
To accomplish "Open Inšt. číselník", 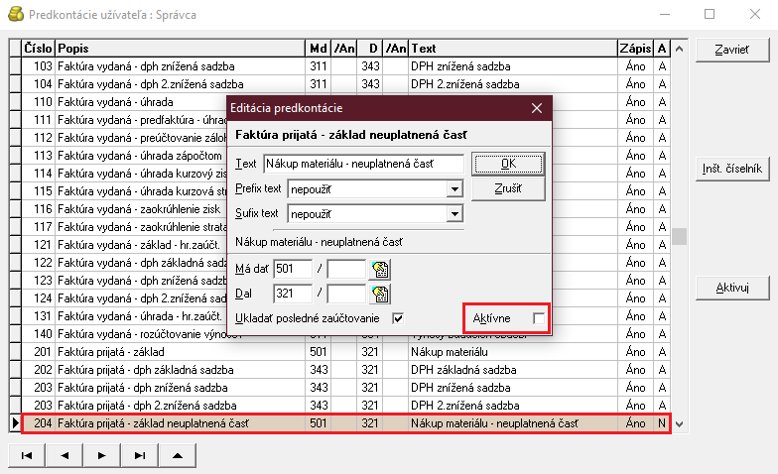I will click(731, 169).
